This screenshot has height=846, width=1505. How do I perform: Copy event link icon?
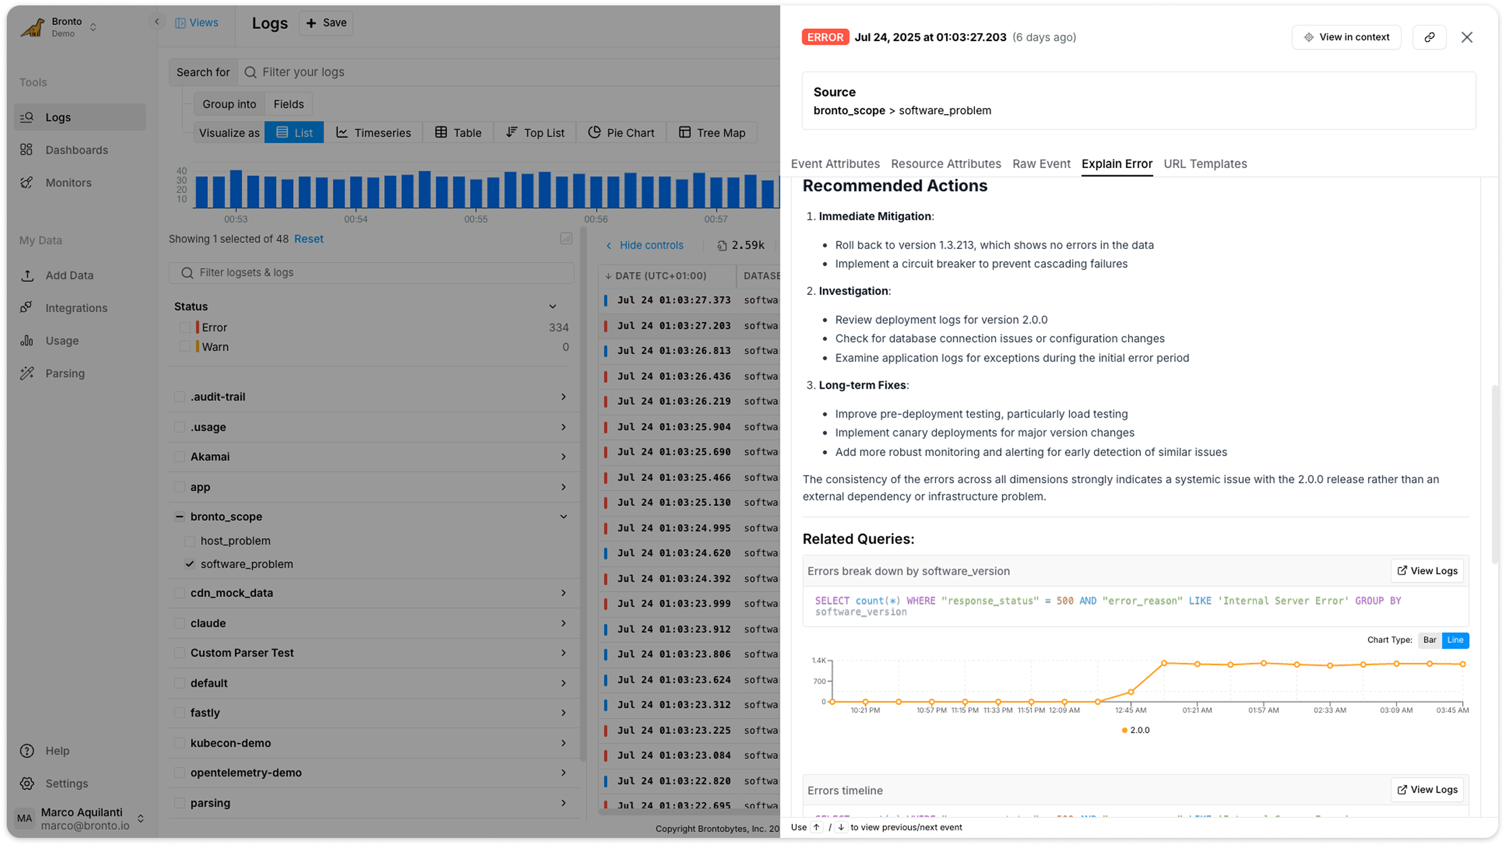tap(1429, 37)
